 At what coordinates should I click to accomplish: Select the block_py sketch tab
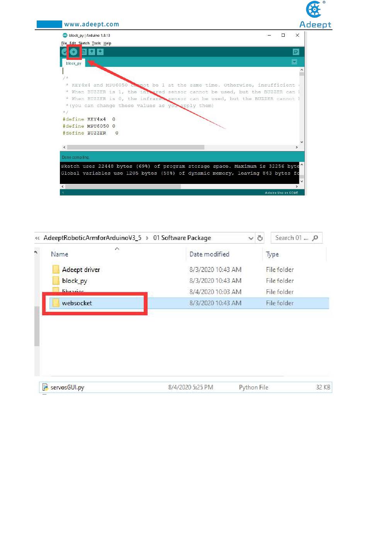pos(73,63)
